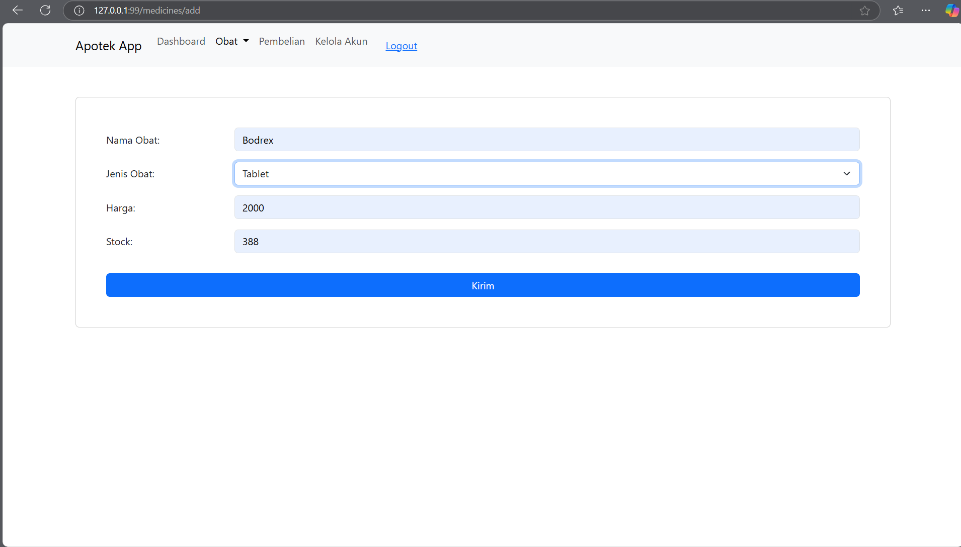
Task: Select the Stock field showing 388
Action: 546,242
